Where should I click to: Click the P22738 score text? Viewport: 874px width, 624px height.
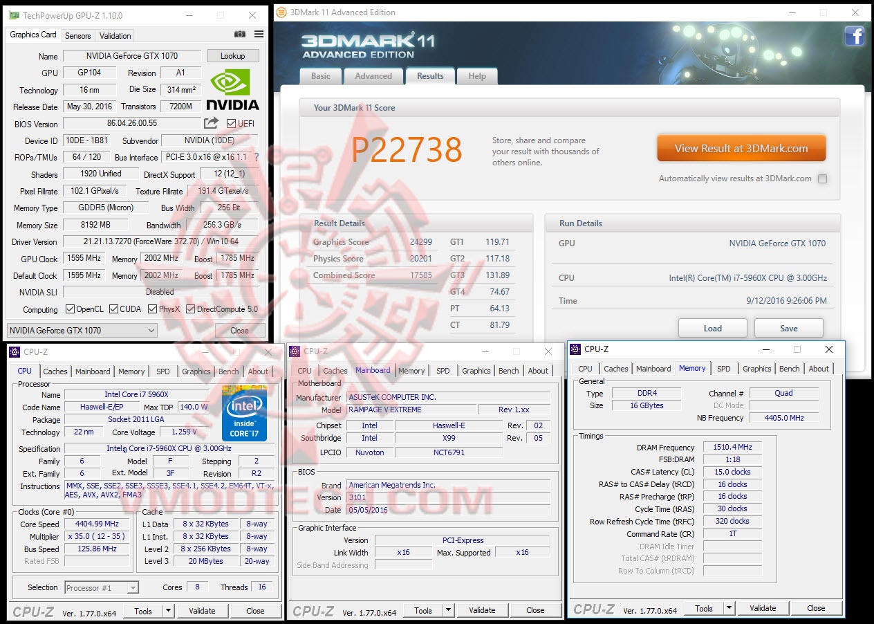[x=407, y=150]
